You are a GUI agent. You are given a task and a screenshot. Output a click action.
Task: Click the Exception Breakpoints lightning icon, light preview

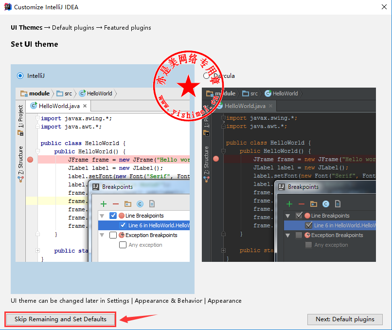[122, 235]
